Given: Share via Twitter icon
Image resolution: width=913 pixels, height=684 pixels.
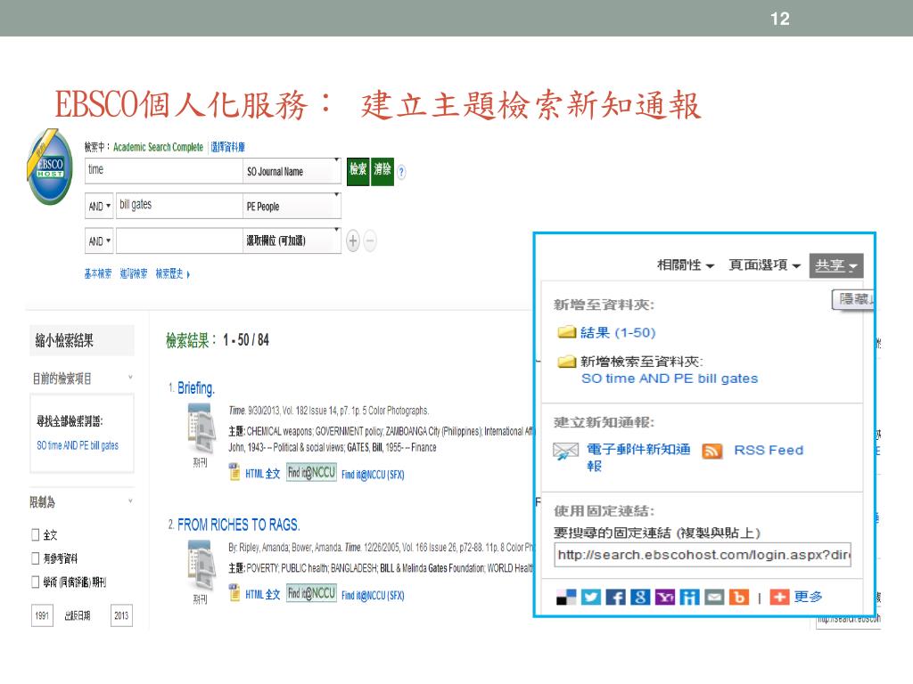Looking at the screenshot, I should pos(591,598).
